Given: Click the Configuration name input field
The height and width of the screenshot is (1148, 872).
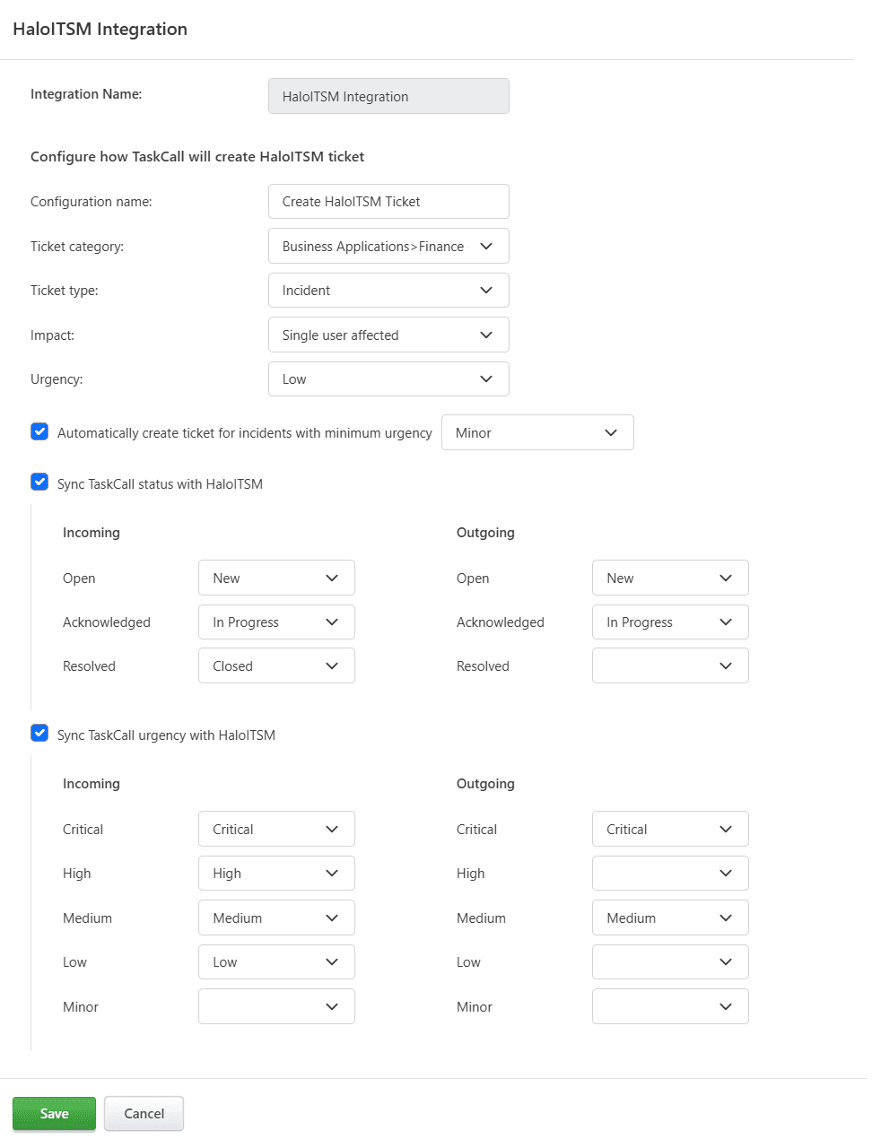Looking at the screenshot, I should (x=388, y=201).
